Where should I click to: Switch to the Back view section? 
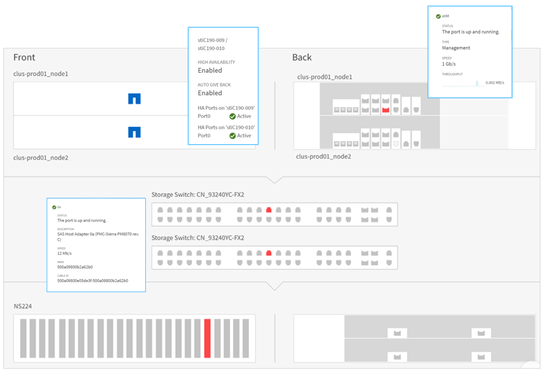301,57
